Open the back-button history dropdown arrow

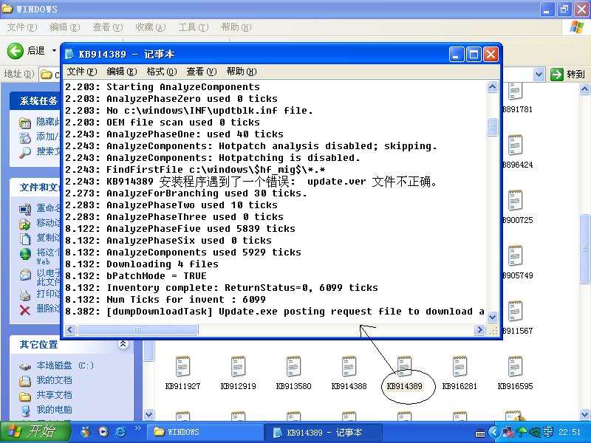tap(54, 50)
